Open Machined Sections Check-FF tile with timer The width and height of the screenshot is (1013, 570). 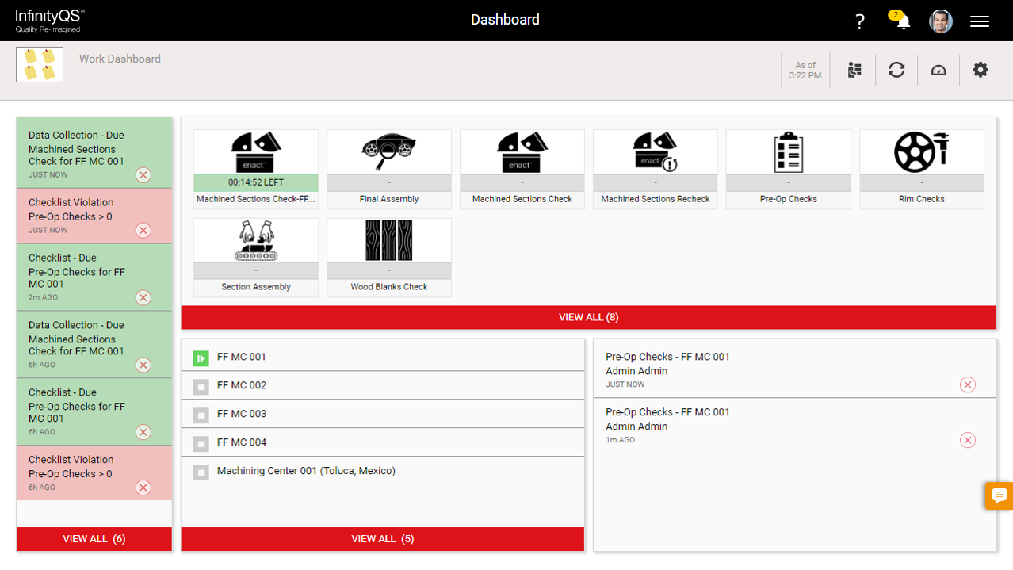pos(256,169)
